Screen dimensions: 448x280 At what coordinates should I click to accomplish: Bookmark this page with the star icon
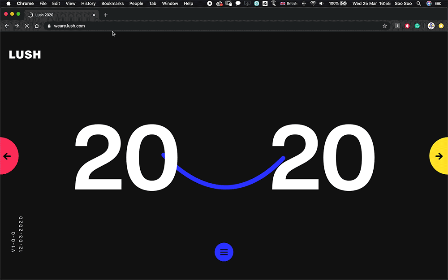[384, 26]
